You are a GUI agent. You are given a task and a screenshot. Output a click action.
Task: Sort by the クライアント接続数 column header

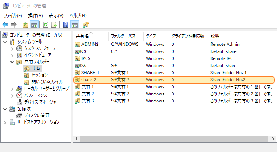(188, 36)
